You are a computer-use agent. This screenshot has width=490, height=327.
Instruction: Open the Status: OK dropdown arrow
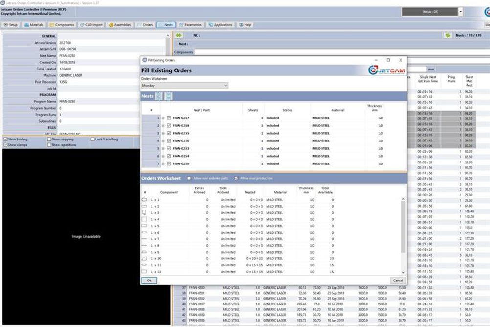[x=460, y=12]
